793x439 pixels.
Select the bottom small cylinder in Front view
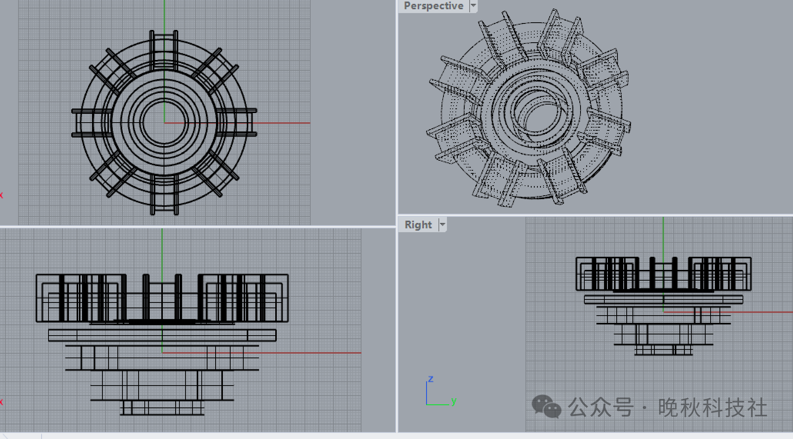tap(162, 408)
